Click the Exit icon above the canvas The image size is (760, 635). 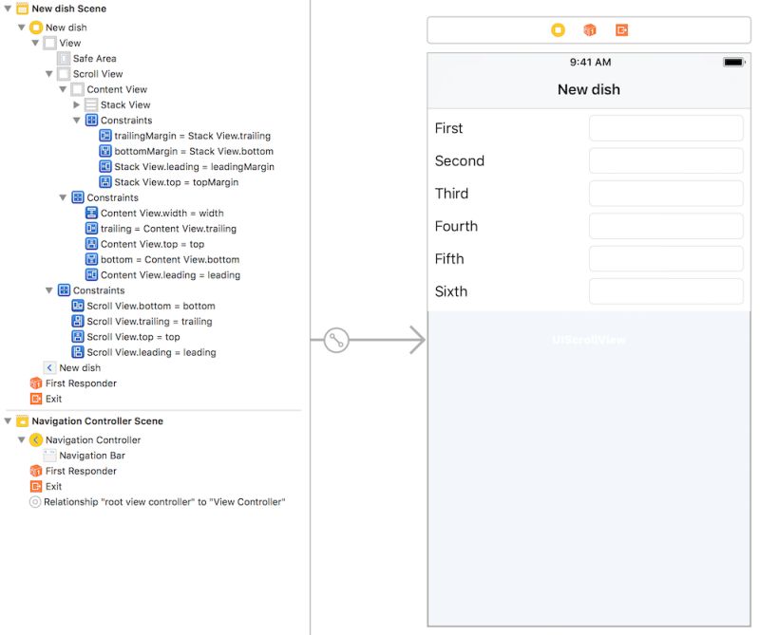621,29
